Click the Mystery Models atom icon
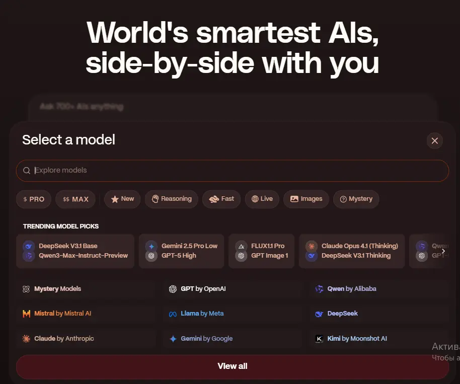 (x=26, y=289)
